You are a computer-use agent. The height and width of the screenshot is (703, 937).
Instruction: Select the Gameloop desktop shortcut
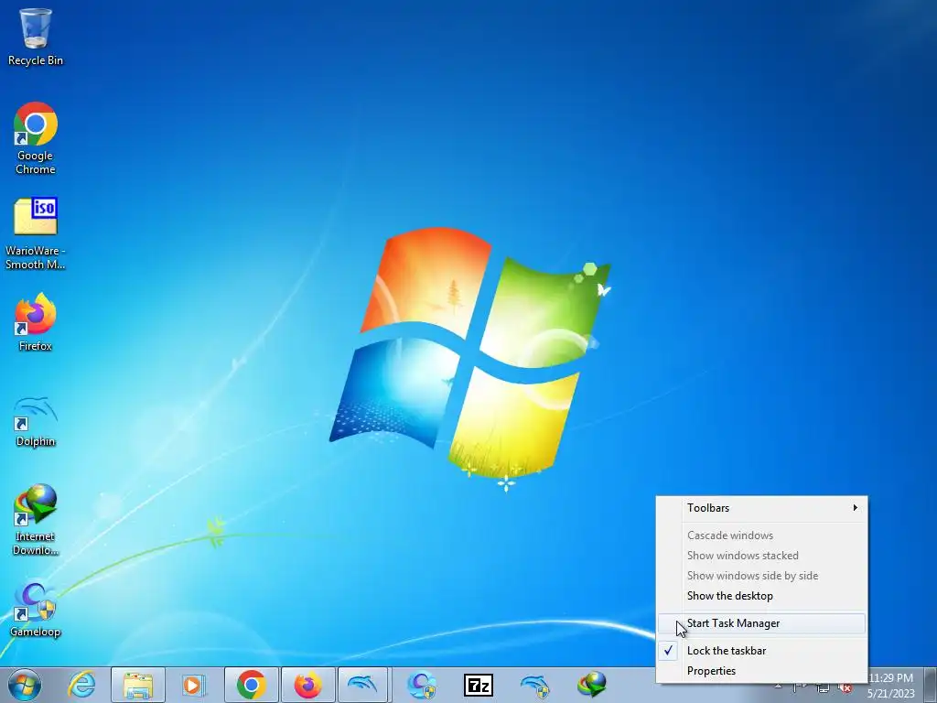tap(36, 609)
